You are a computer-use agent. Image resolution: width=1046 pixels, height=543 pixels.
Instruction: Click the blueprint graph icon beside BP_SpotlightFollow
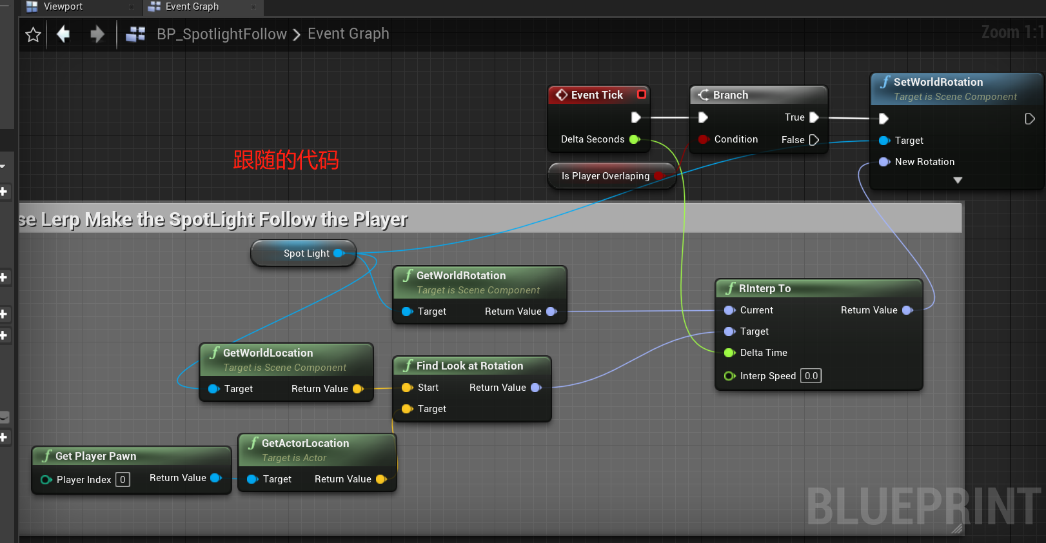coord(135,34)
